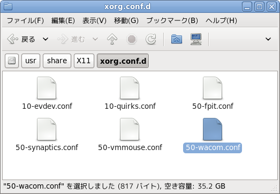280x194 pixels.
Task: Select the 50-synaptics.conf file icon
Action: pos(47,129)
